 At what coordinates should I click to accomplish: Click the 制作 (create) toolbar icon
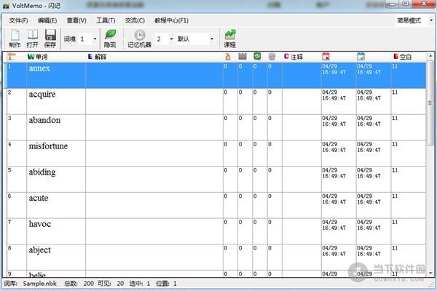15,39
